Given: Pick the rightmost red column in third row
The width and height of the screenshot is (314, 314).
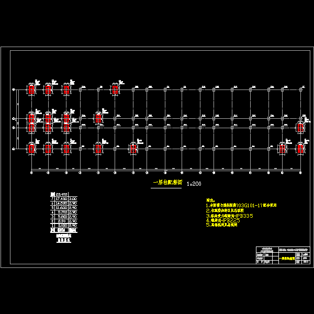Looking at the screenshot, I should 300,127.
